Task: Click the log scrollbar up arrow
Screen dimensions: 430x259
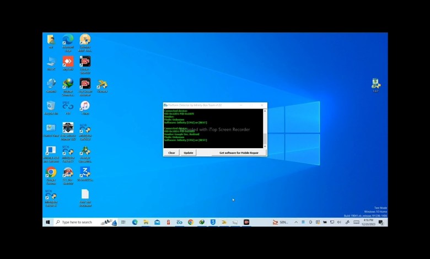Action: 265,111
